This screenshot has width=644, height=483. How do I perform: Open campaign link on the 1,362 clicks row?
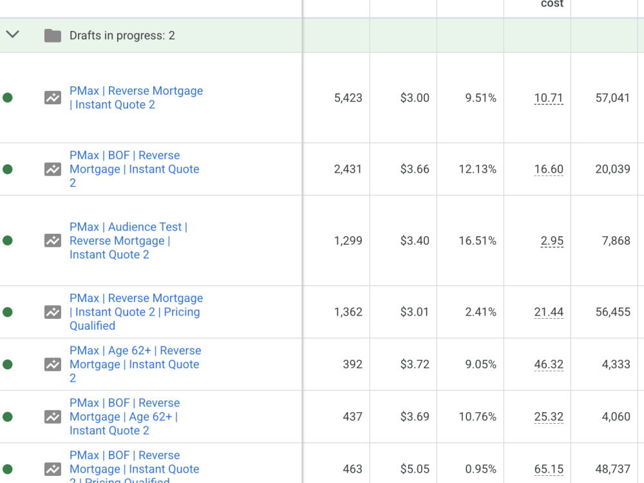[x=136, y=312]
